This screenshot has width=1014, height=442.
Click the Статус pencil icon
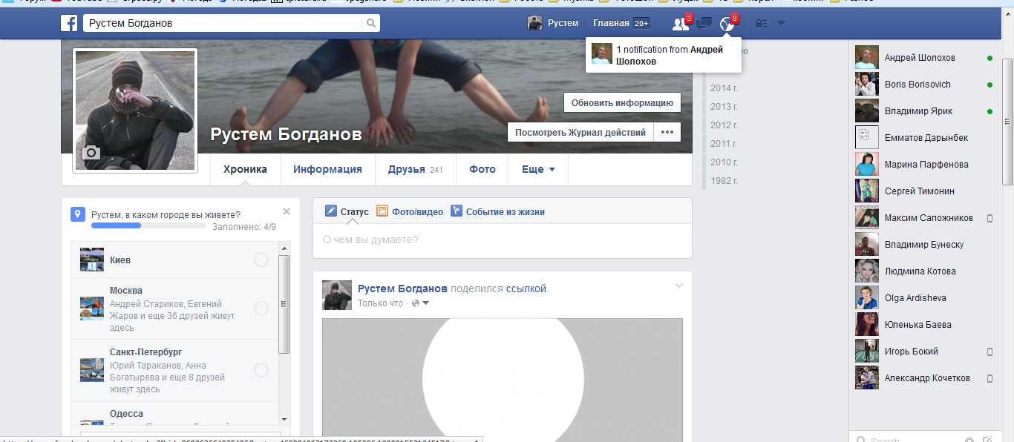(x=331, y=211)
